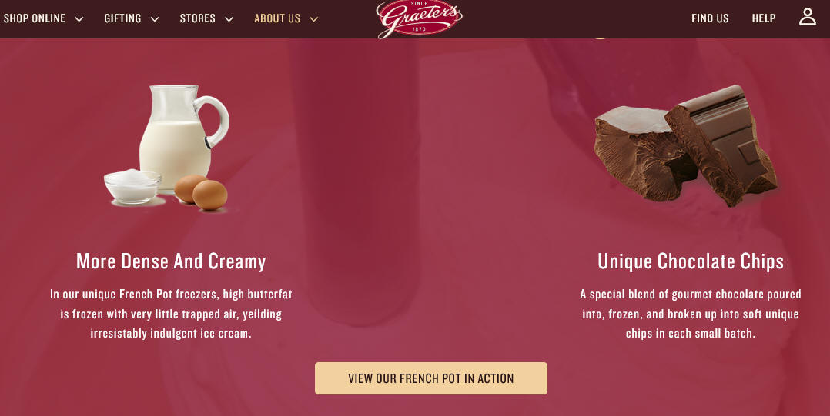Screen dimensions: 830x416
Task: Click the French Pot freezers description paragraph
Action: (x=171, y=314)
